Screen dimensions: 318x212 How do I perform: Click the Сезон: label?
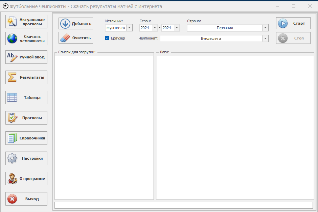click(x=145, y=21)
